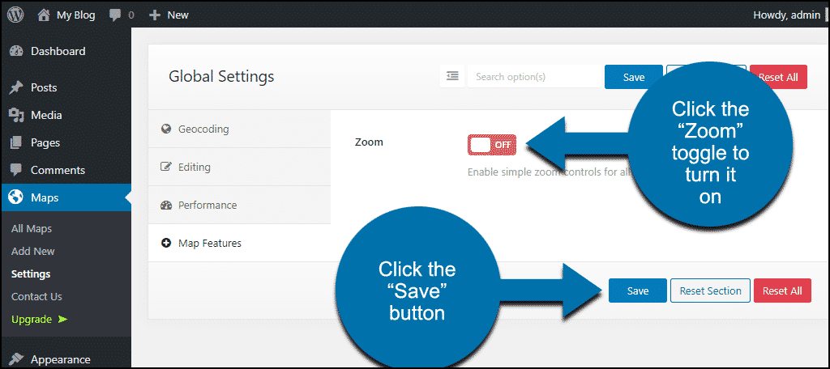Go to Add New map link
This screenshot has width=830, height=369.
click(33, 252)
